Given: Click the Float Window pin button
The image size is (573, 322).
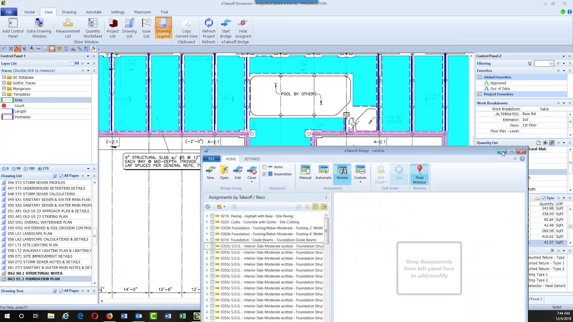Looking at the screenshot, I should [419, 174].
